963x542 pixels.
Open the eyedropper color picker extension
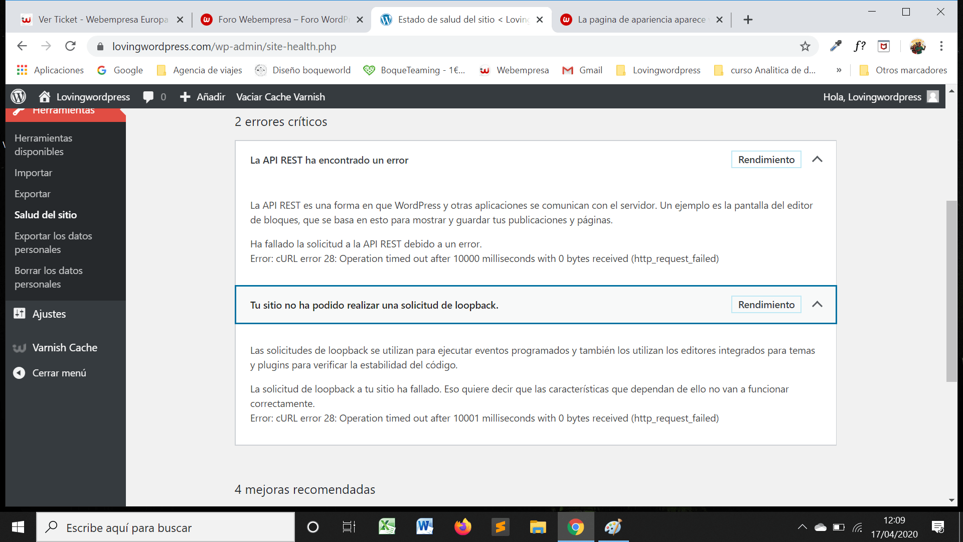coord(836,46)
